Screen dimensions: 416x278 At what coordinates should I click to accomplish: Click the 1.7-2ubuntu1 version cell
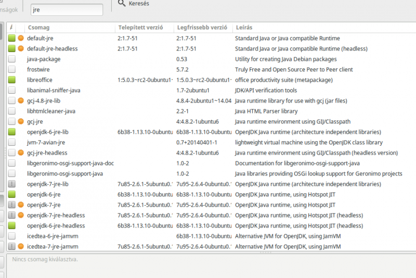pyautogui.click(x=192, y=90)
